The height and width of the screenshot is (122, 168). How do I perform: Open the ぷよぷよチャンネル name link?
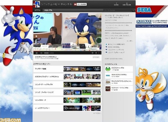click(118, 68)
